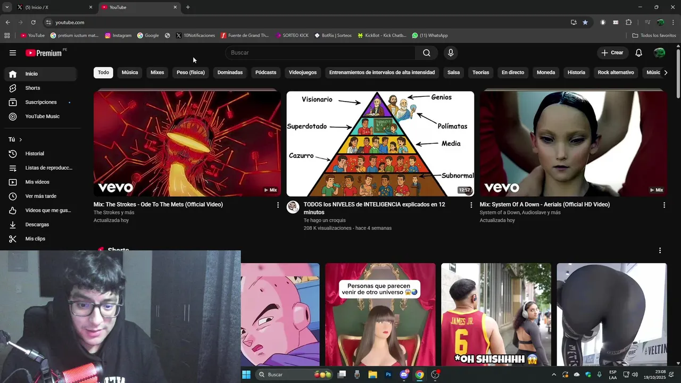
Task: Grab the page vertical scrollbar
Action: (678, 73)
